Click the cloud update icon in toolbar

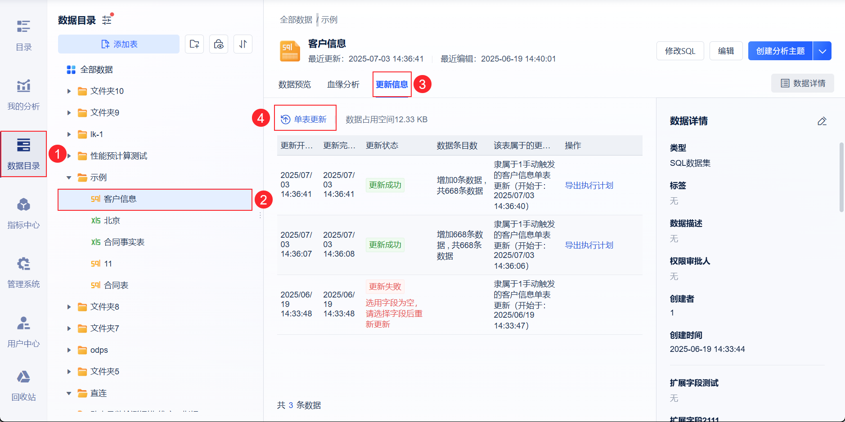point(219,44)
